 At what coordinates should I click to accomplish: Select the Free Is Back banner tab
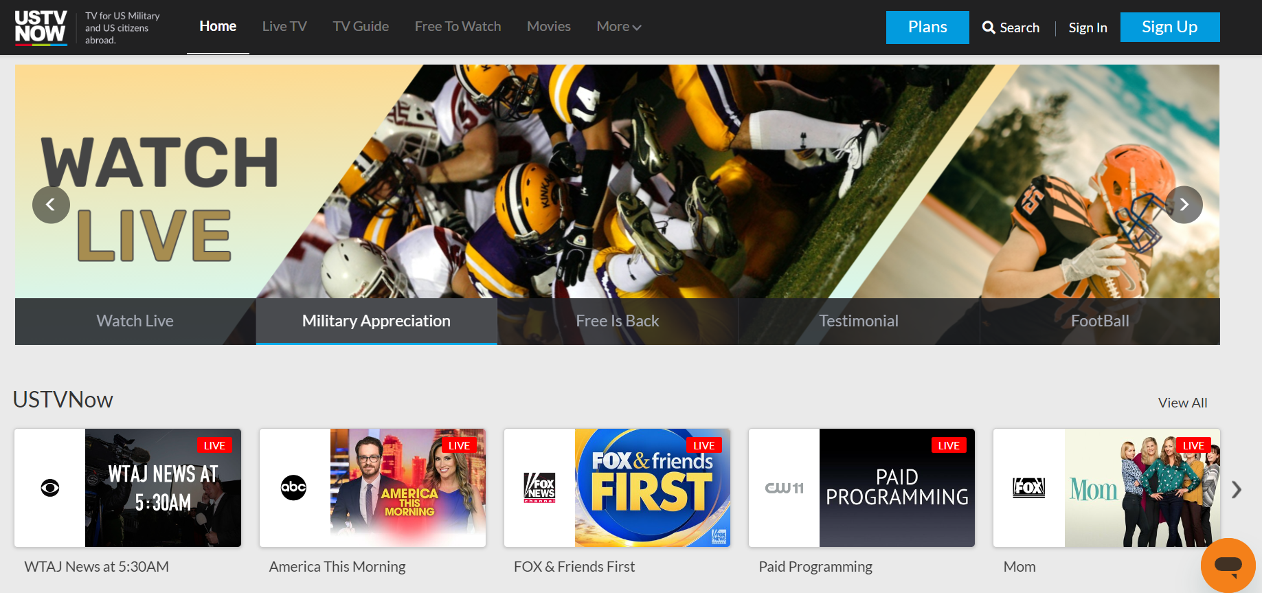pyautogui.click(x=618, y=321)
